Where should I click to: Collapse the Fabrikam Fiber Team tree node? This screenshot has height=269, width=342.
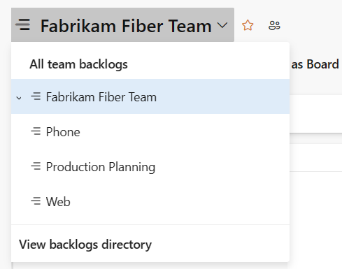click(x=19, y=98)
